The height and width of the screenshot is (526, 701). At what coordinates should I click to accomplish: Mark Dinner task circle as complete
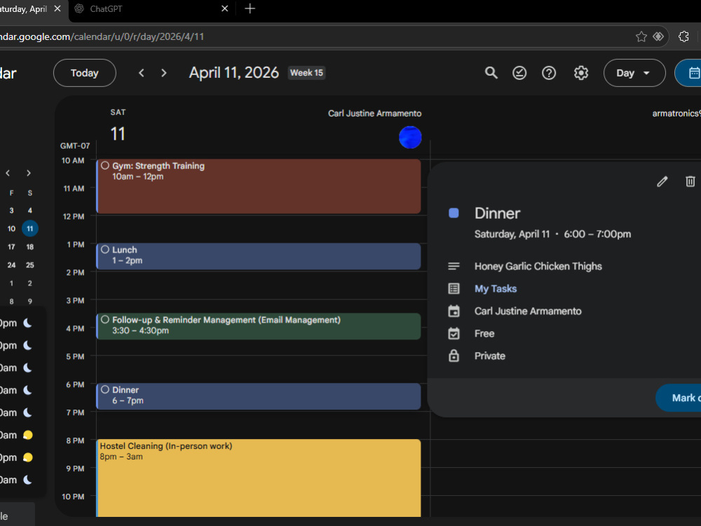coord(105,389)
